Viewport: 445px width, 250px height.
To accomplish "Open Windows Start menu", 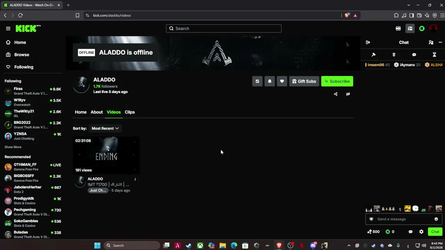I will [97, 245].
